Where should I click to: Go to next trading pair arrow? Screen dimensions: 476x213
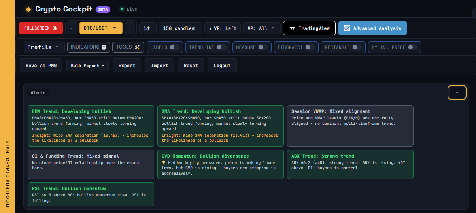click(130, 28)
